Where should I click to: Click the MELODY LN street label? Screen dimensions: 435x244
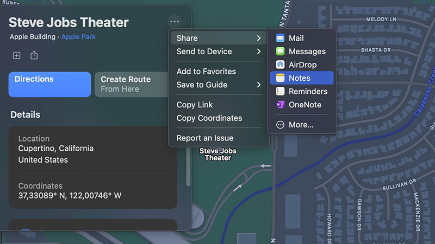point(381,20)
